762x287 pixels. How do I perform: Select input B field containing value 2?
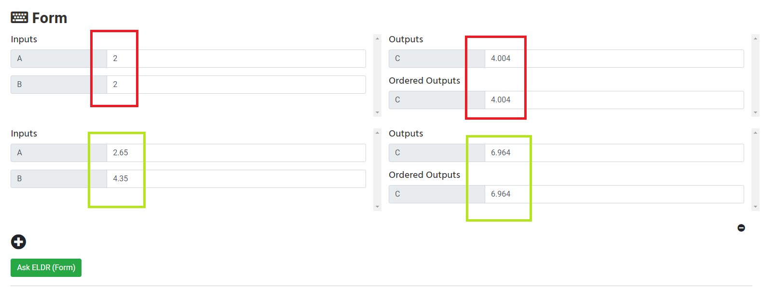click(x=236, y=85)
